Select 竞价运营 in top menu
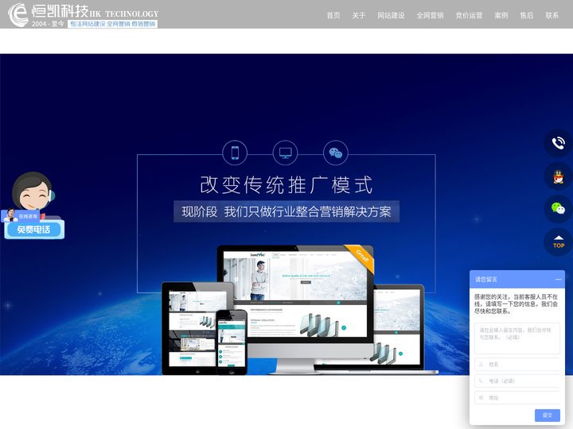Viewport: 573px width, 429px height. (470, 15)
